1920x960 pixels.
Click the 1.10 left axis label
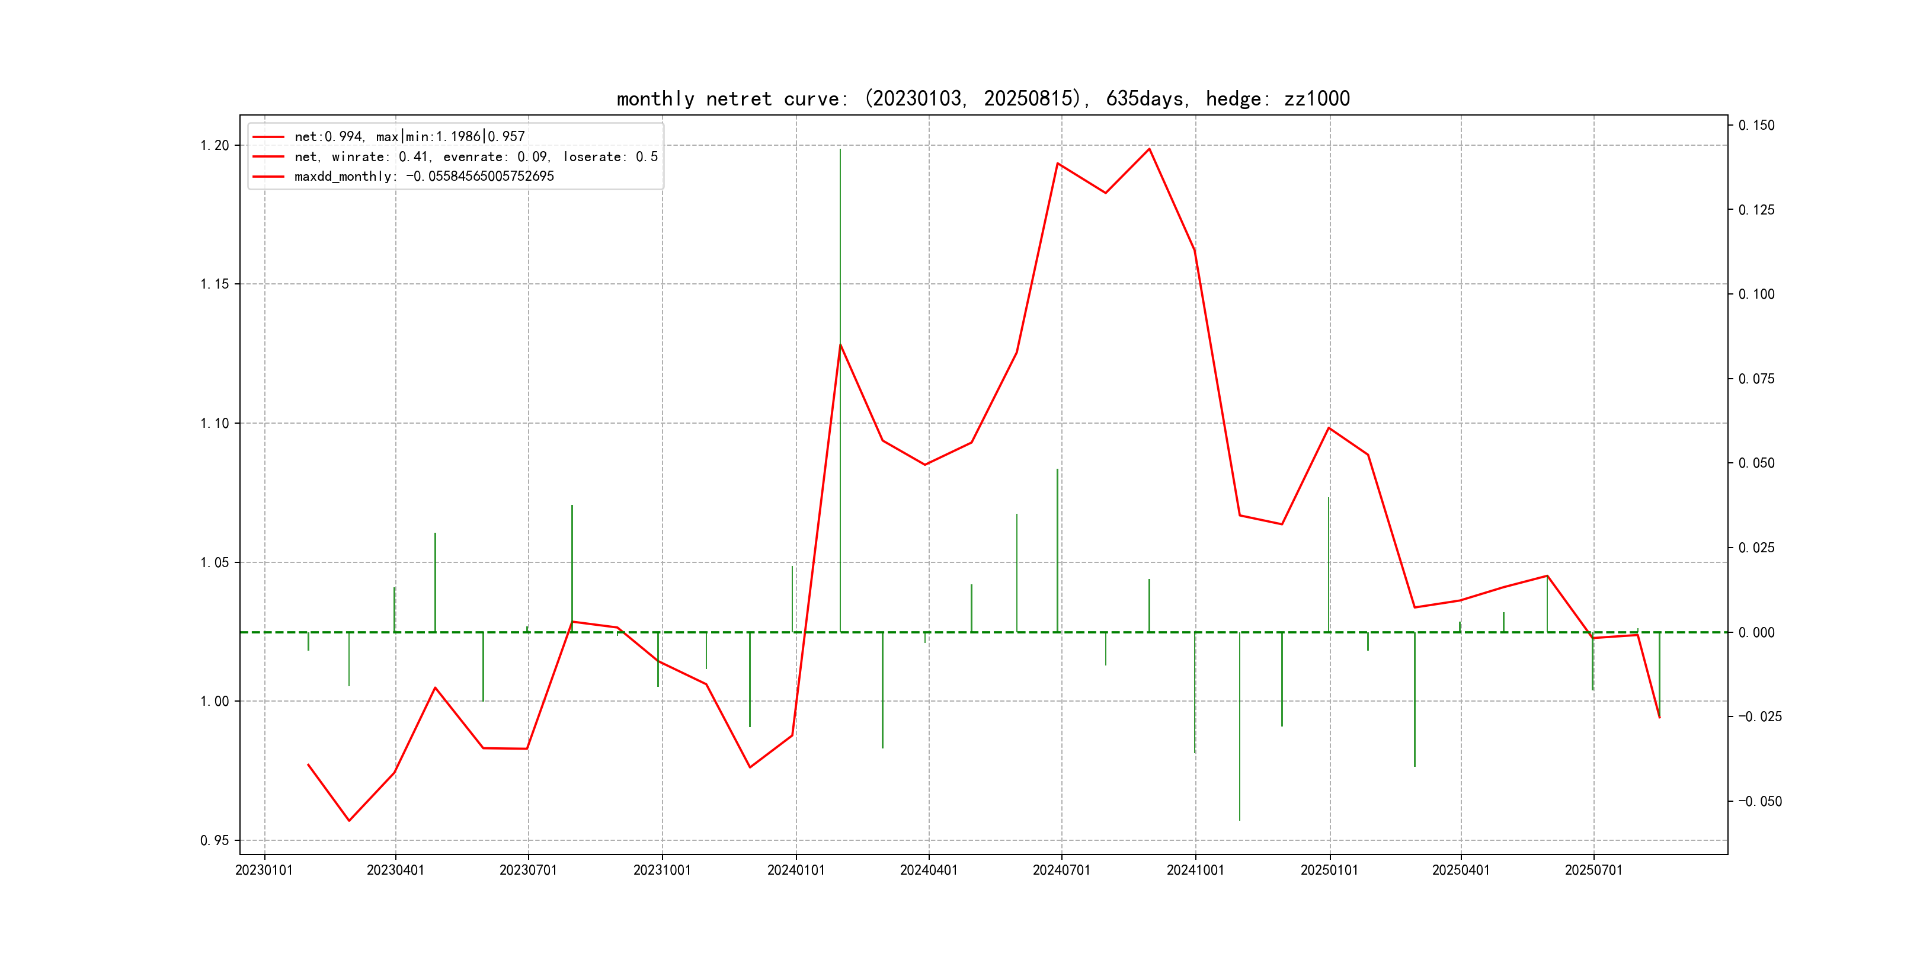(215, 423)
